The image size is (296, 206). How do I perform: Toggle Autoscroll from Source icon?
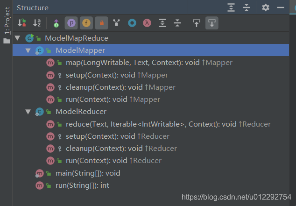(x=212, y=23)
